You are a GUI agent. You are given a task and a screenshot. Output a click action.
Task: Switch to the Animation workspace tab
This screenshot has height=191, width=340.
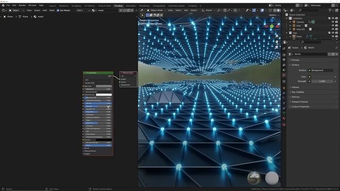[x=131, y=6]
